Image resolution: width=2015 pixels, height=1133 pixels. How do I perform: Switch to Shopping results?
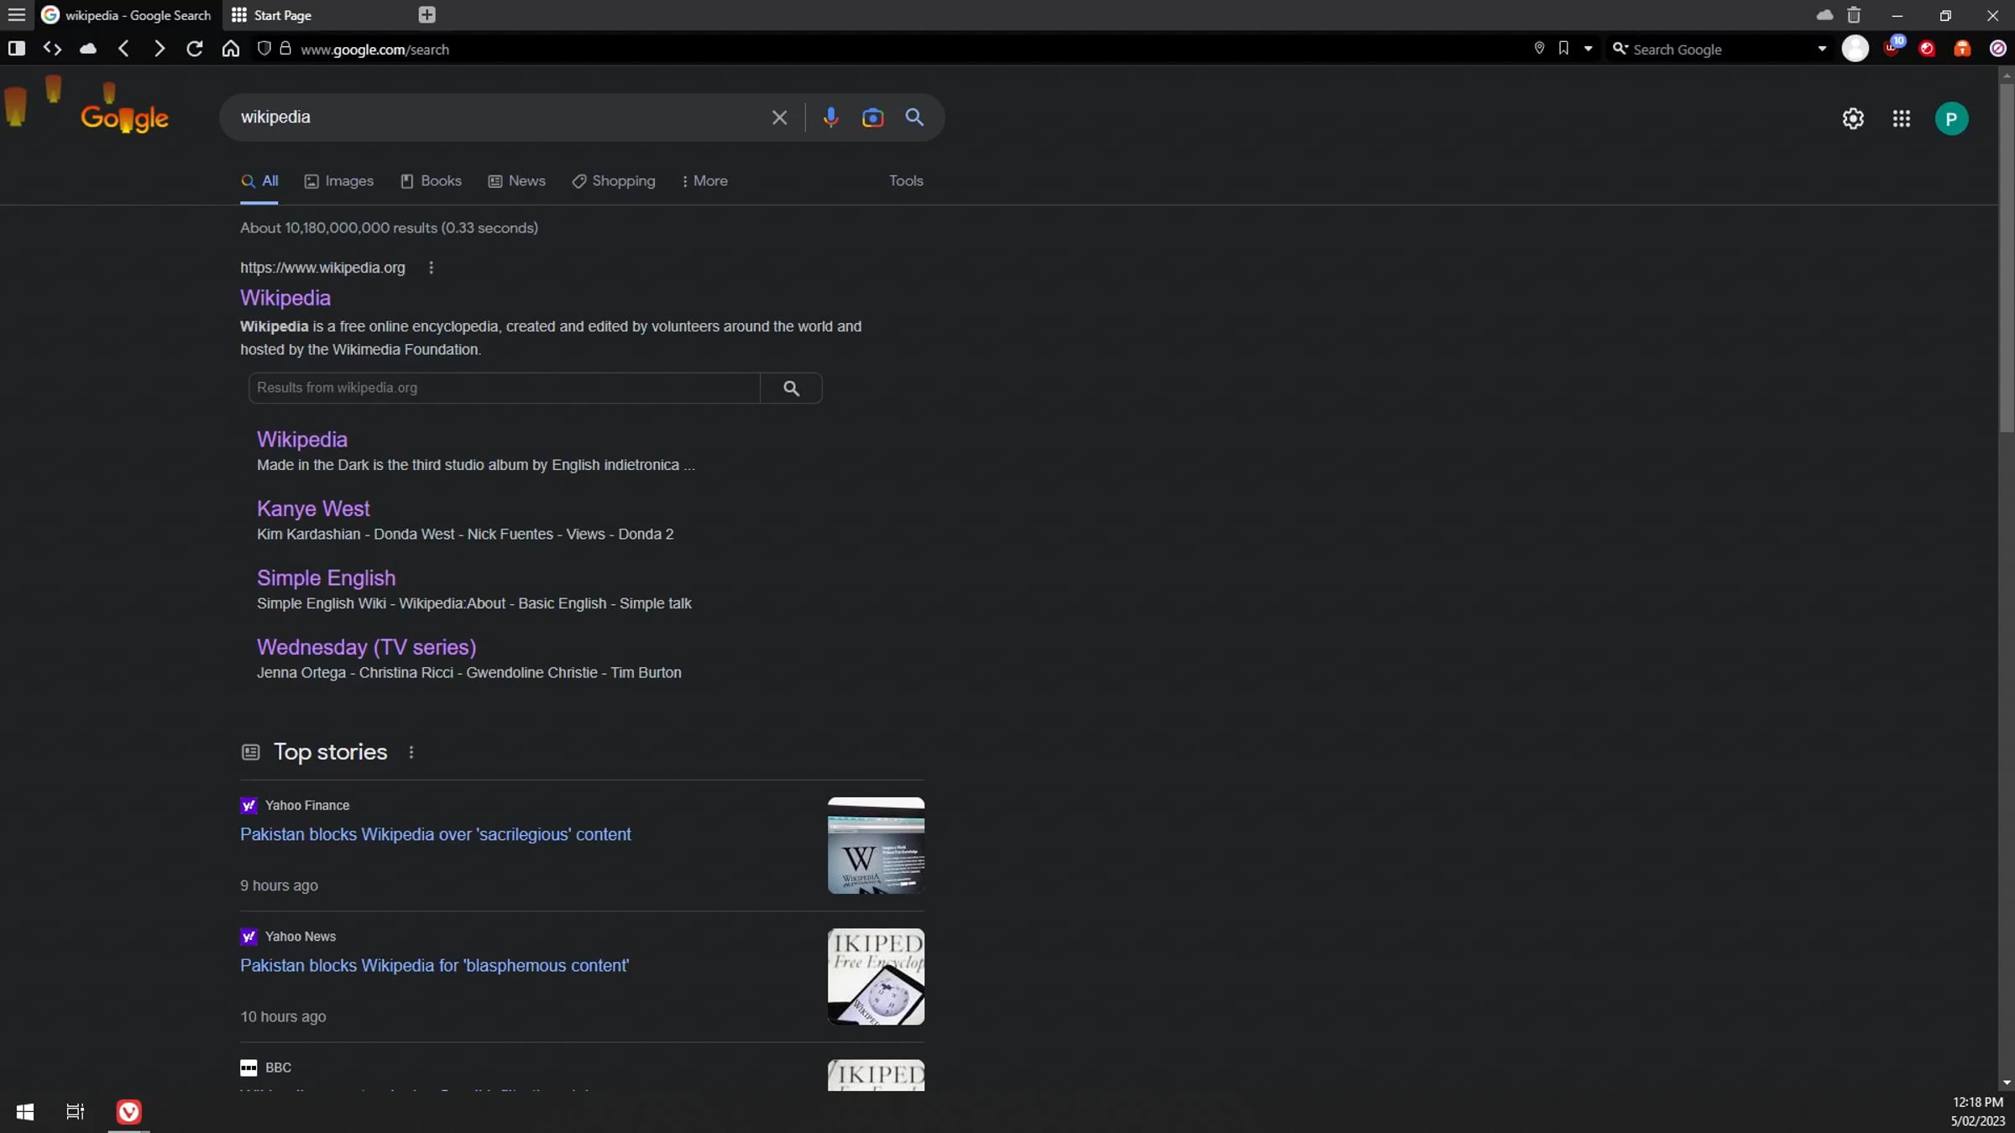coord(614,181)
